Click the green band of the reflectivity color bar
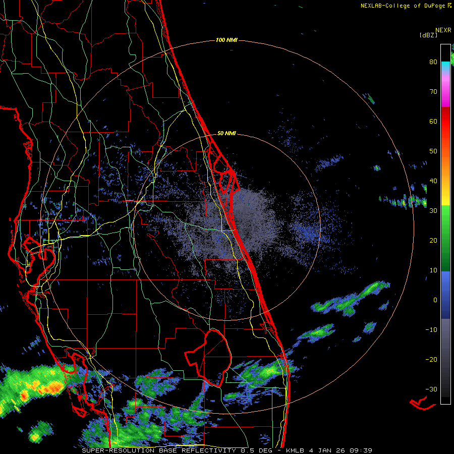454x454 pixels. (445, 238)
